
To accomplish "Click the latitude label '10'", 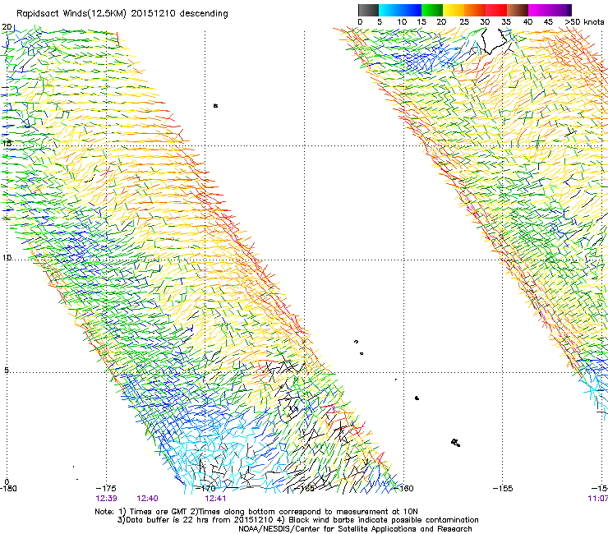I will click(7, 258).
